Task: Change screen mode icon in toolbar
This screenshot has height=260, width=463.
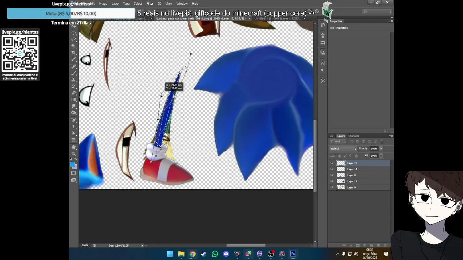Action: pos(74,180)
